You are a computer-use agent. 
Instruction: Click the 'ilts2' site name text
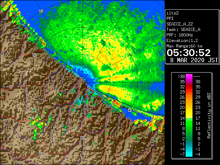[x=173, y=13]
